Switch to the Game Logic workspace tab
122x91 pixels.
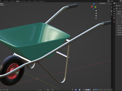tap(23, 1)
